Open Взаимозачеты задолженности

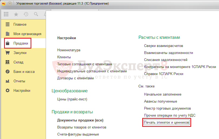[169, 53]
